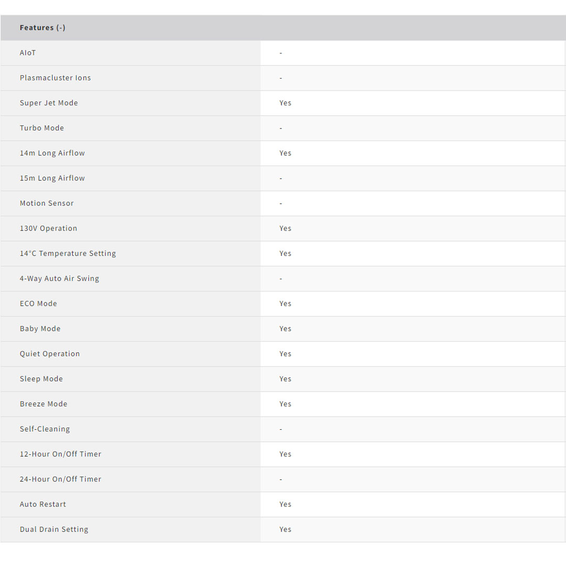Click the 12-Hour On/Off Timer label
The image size is (566, 566).
point(60,454)
